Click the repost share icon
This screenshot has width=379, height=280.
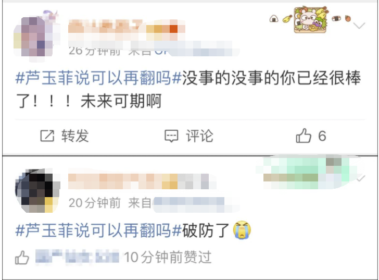(x=47, y=136)
